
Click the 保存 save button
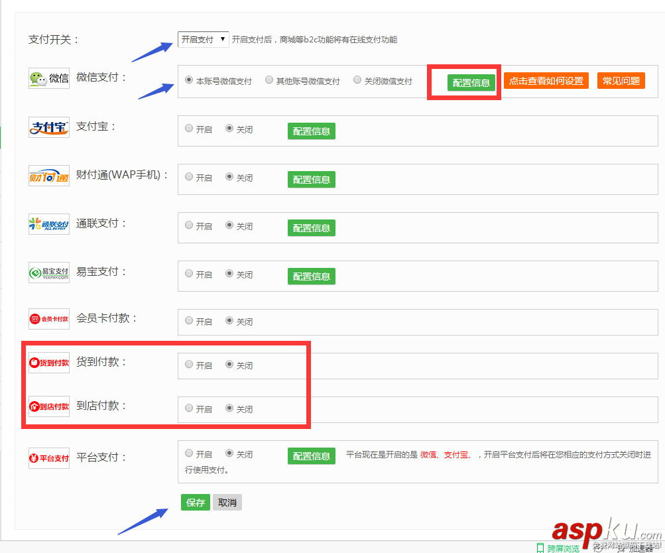[195, 502]
